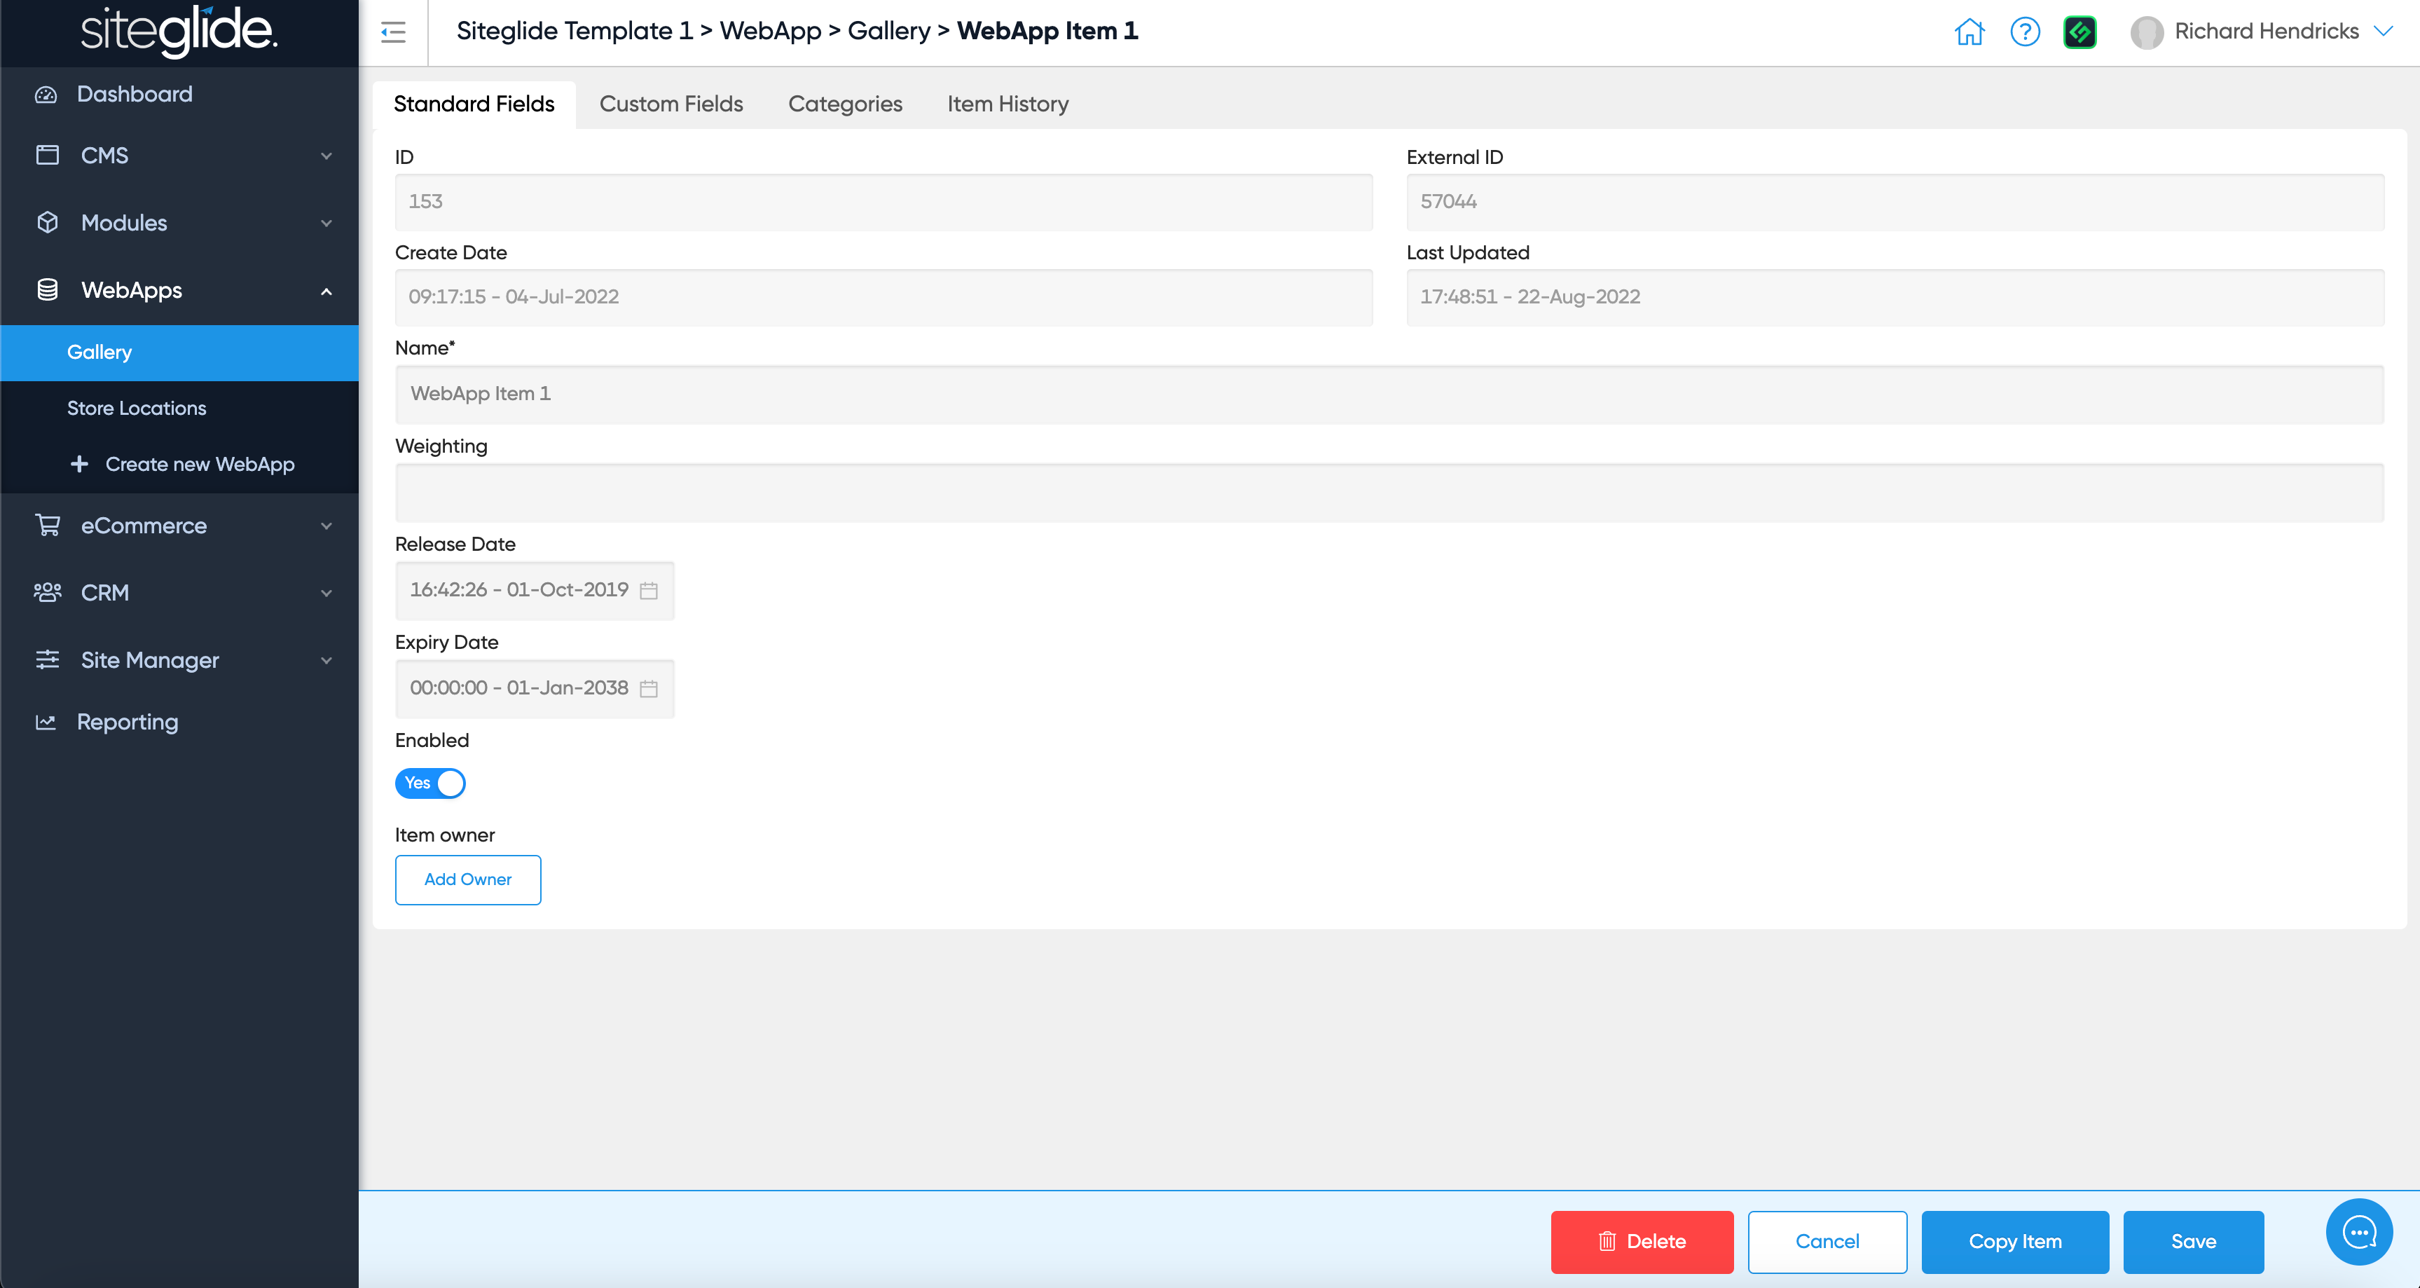Switch to the Custom Fields tab
The height and width of the screenshot is (1288, 2420).
pos(671,103)
